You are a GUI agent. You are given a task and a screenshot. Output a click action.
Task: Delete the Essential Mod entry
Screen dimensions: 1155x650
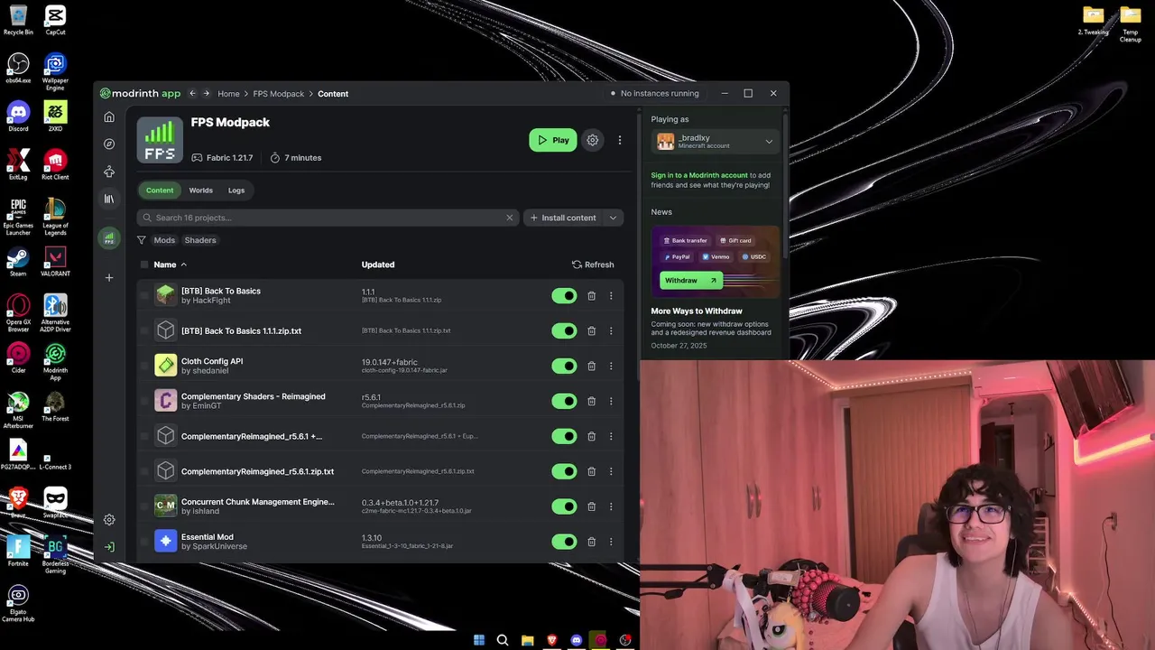point(591,542)
